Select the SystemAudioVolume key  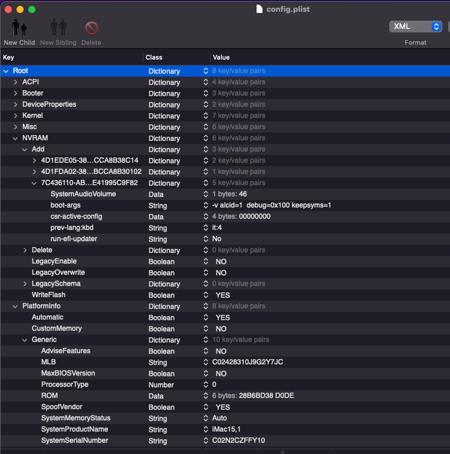click(x=83, y=194)
